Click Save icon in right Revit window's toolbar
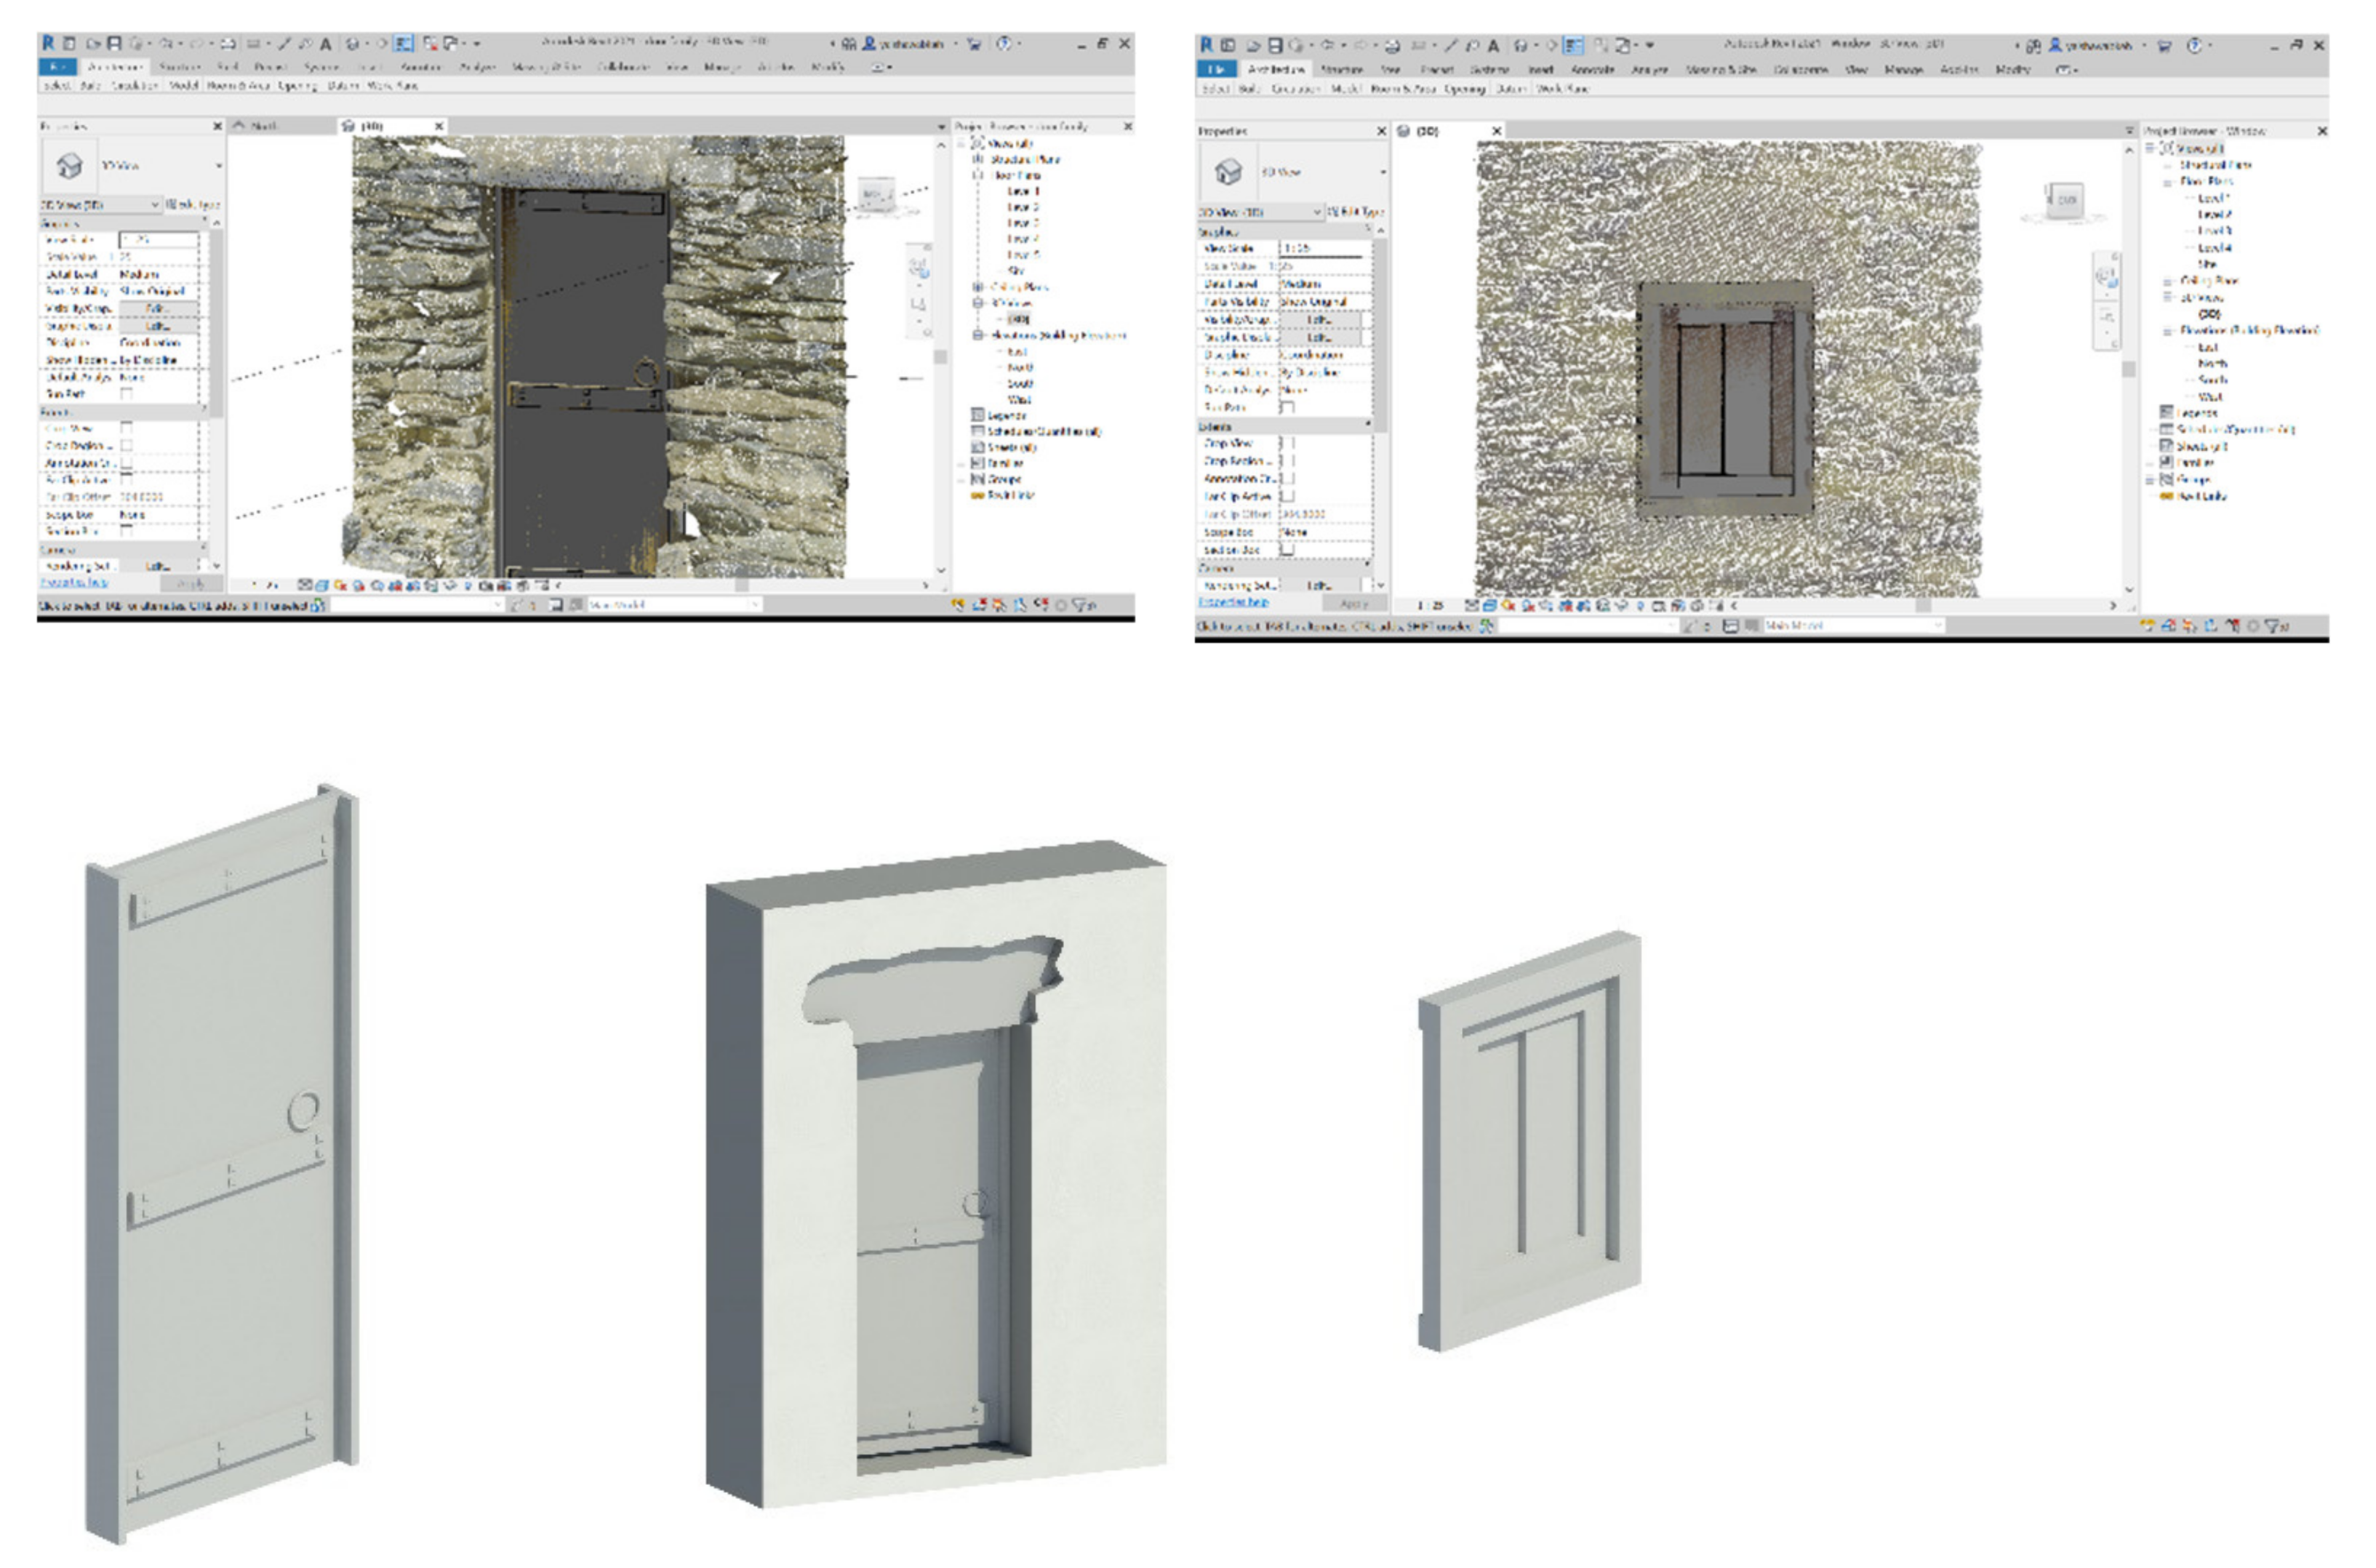 (1275, 45)
